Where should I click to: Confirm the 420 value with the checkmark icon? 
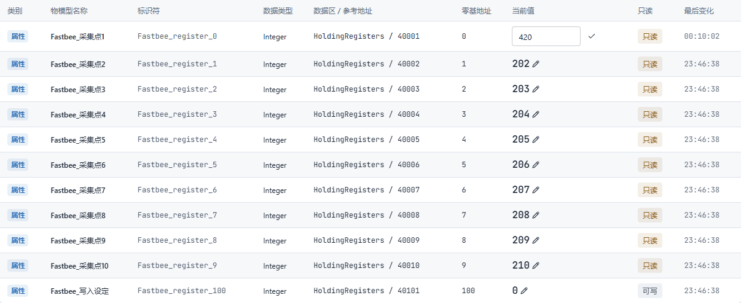591,36
